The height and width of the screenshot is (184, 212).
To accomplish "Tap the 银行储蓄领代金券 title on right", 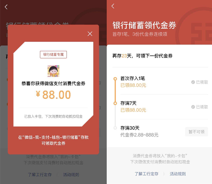I will (x=144, y=25).
